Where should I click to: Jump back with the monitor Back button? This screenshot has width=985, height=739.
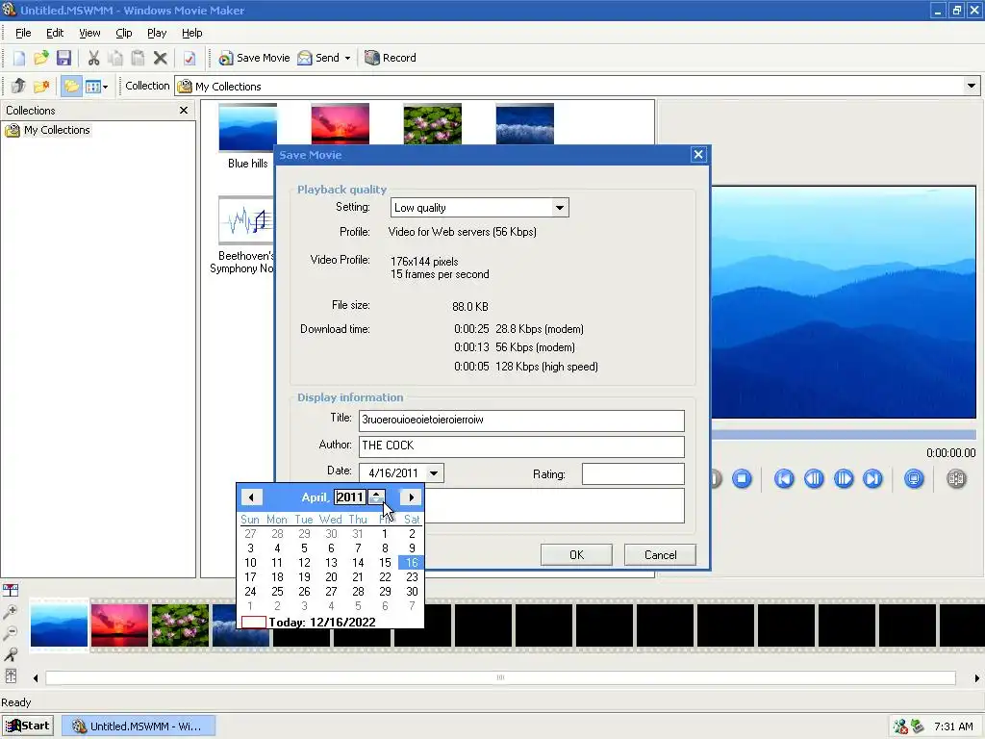click(783, 479)
